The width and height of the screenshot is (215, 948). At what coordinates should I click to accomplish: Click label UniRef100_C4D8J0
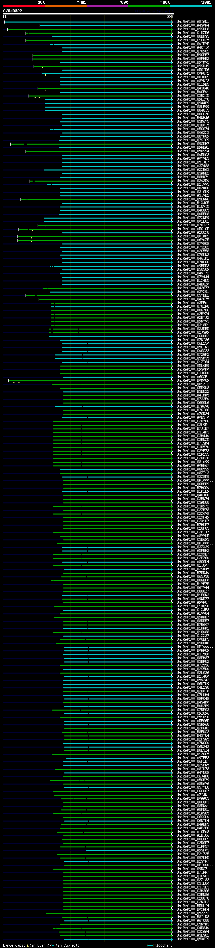point(192,928)
